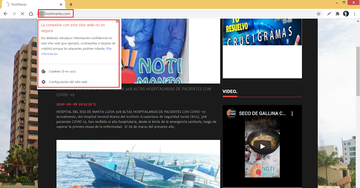Bookmark this page with the star

coord(318,14)
